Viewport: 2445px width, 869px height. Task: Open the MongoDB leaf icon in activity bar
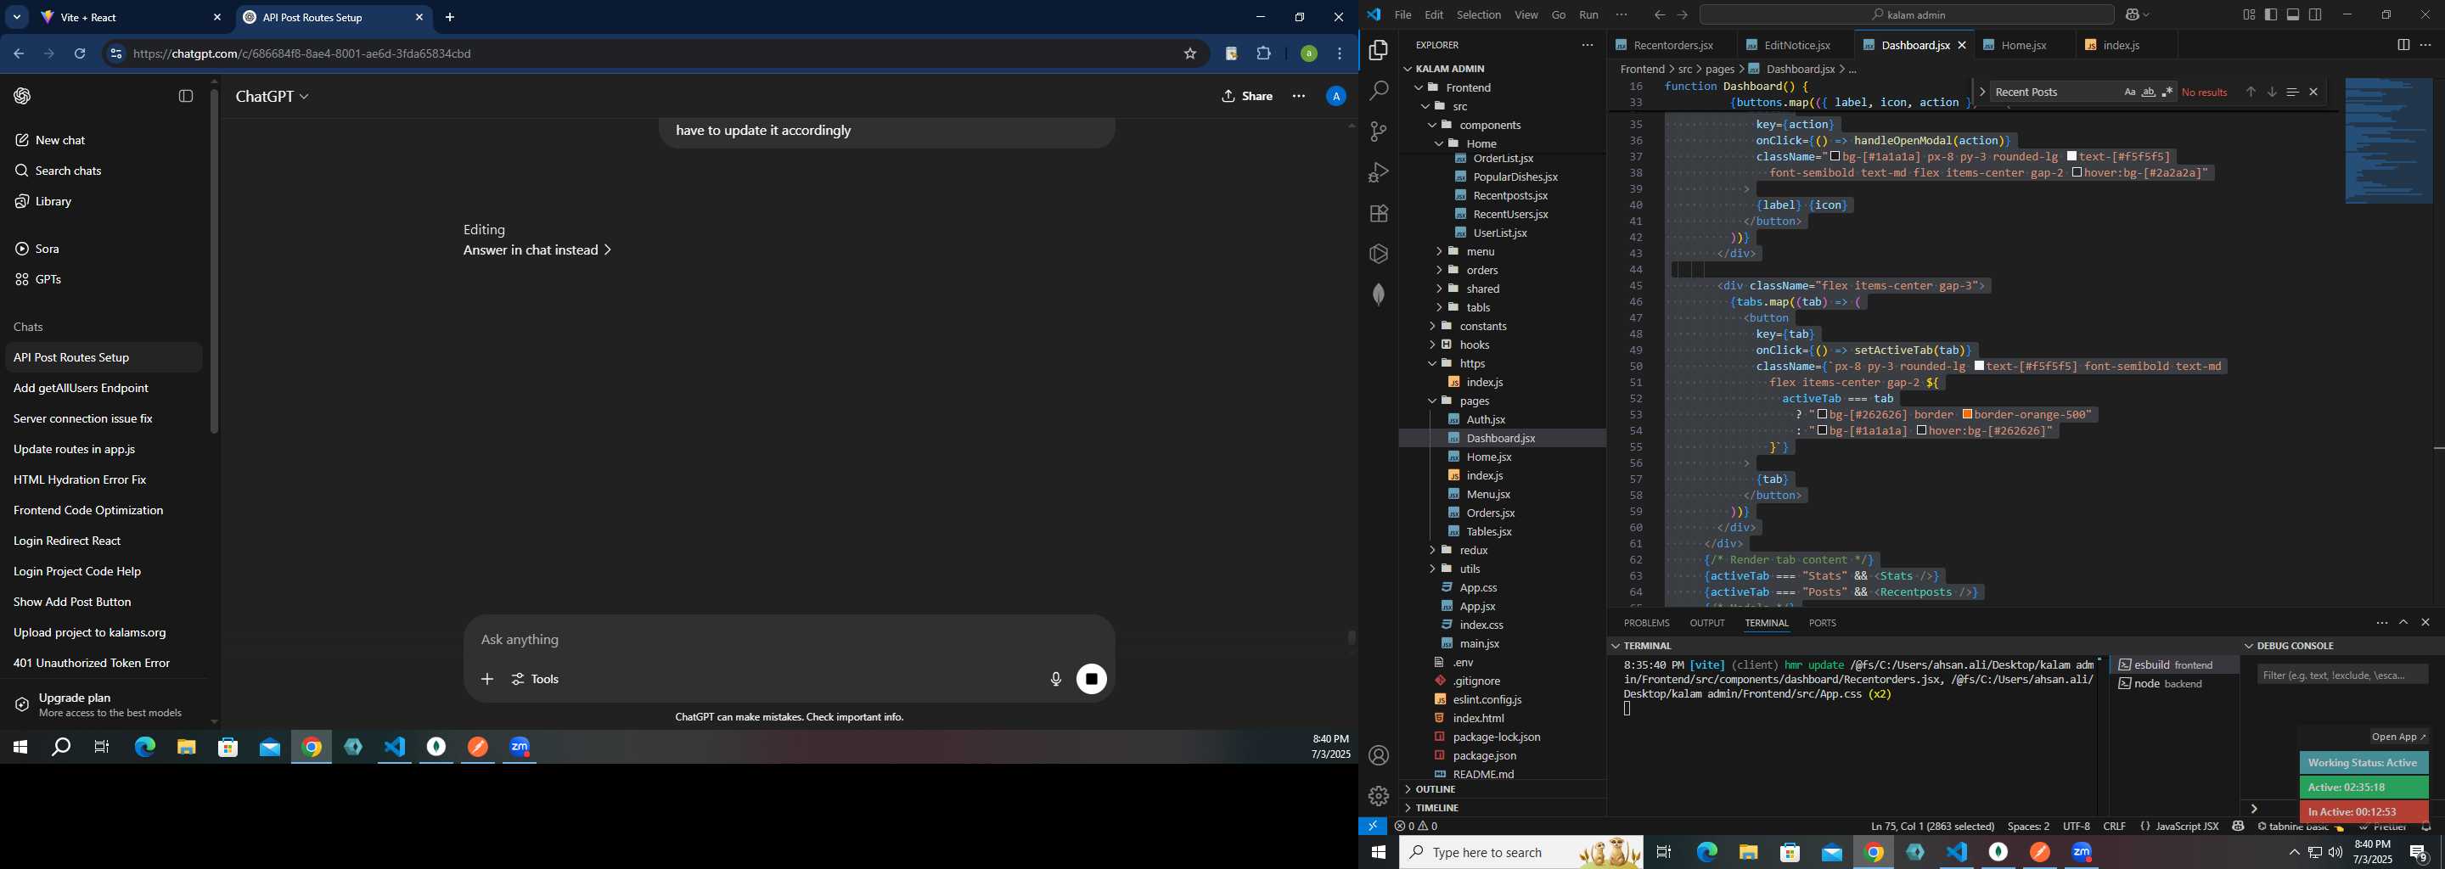(x=1378, y=295)
